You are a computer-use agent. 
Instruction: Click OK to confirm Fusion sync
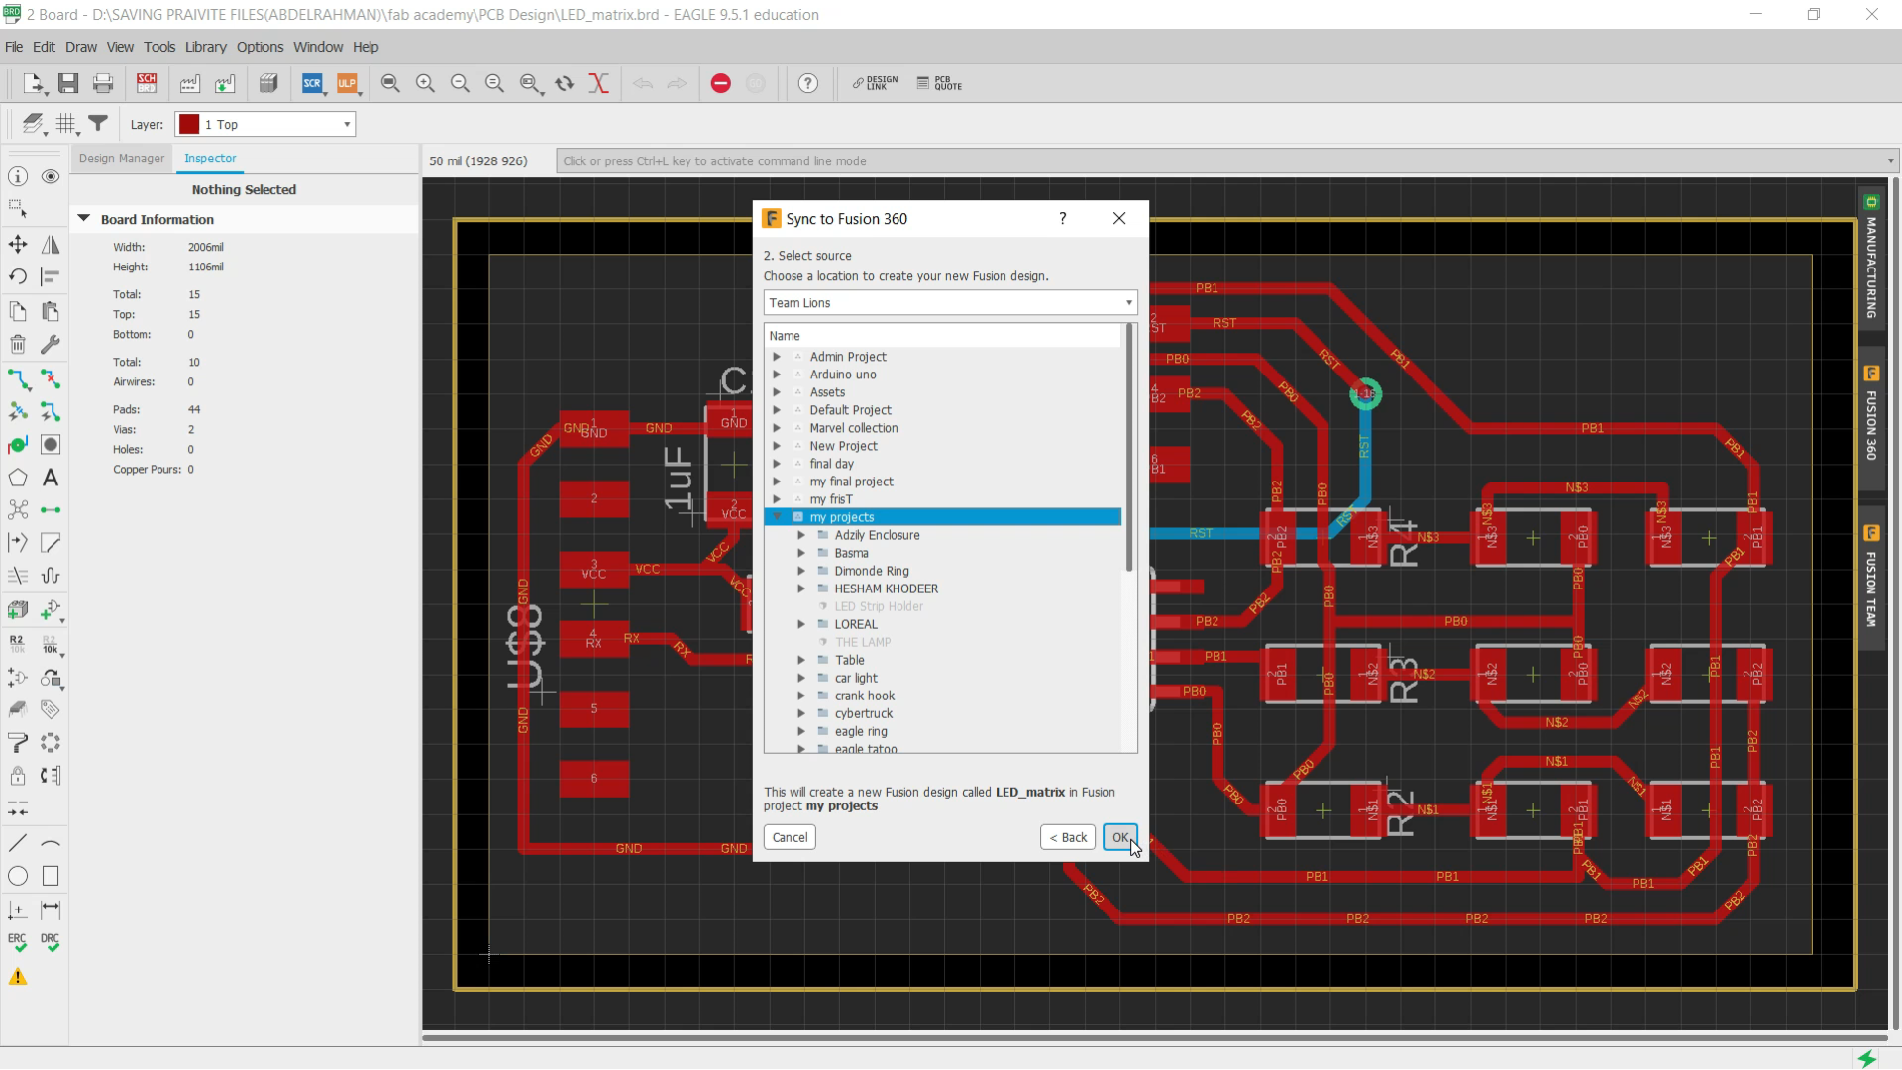tap(1120, 836)
